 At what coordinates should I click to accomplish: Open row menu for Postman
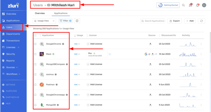click(x=201, y=85)
